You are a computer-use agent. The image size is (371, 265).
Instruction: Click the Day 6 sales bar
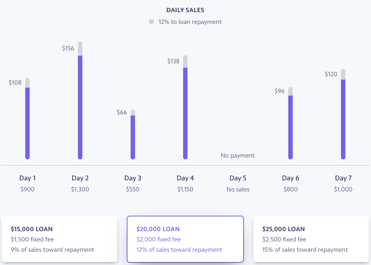click(x=290, y=127)
